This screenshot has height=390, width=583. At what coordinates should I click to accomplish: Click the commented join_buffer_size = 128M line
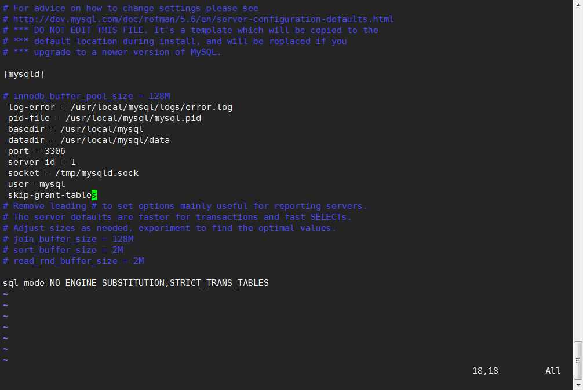[x=68, y=239]
